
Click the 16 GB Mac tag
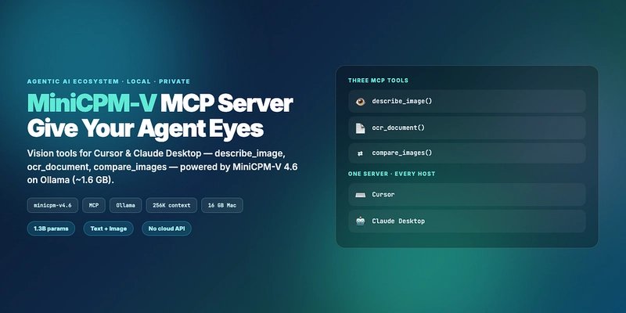click(222, 206)
